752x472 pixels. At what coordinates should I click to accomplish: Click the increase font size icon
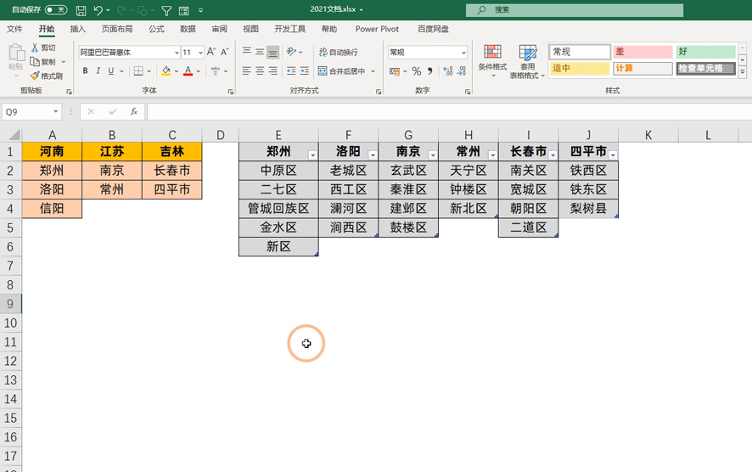point(211,52)
